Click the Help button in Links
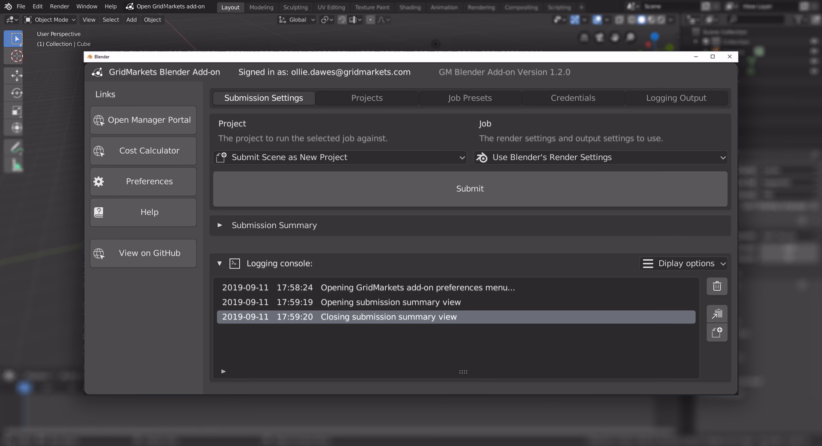The image size is (822, 446). pos(143,212)
